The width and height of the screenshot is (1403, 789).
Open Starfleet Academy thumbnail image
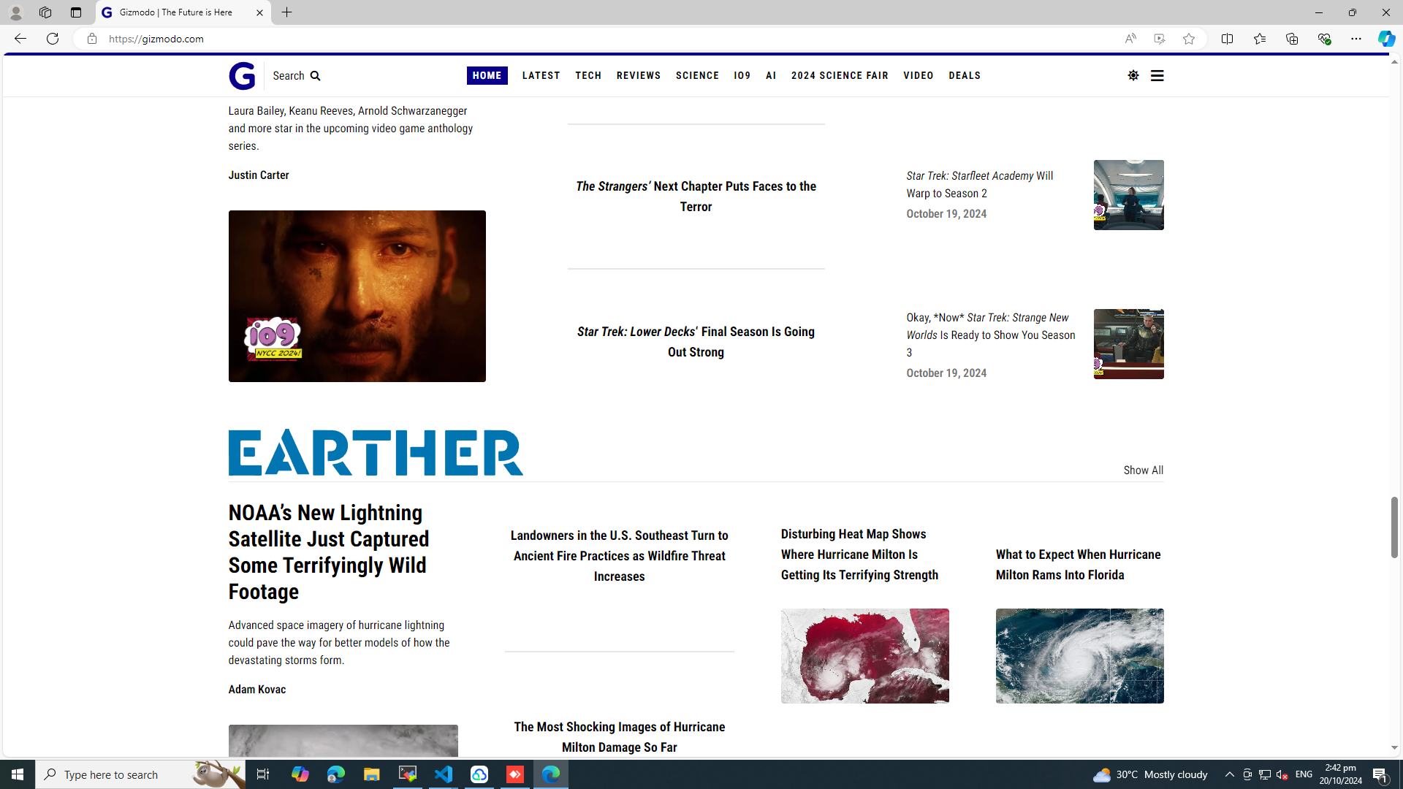click(x=1128, y=195)
